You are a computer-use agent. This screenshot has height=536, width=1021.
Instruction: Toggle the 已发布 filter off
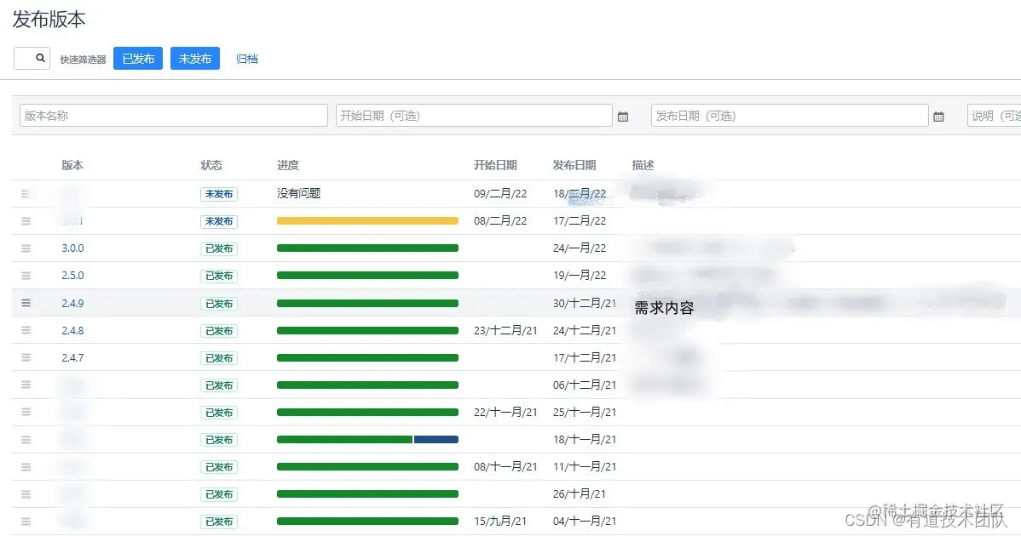point(137,58)
